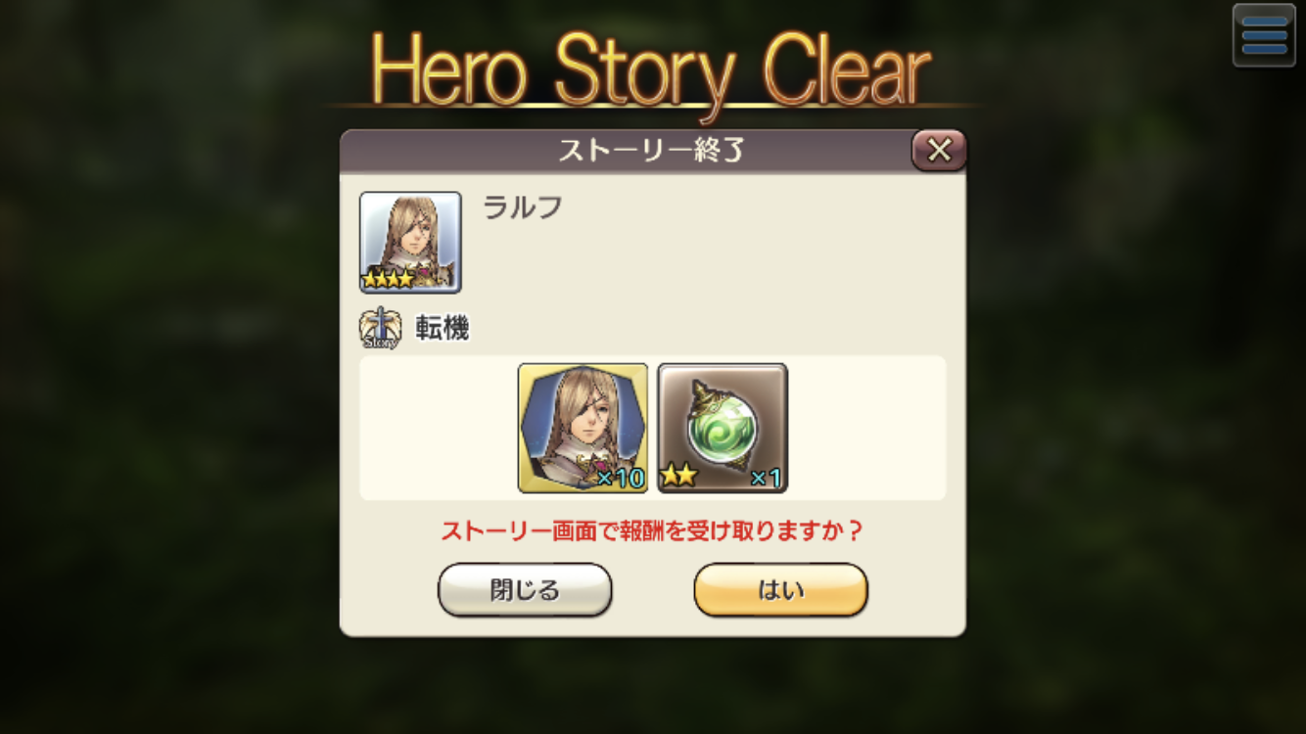Click the 閉じる button

point(525,590)
